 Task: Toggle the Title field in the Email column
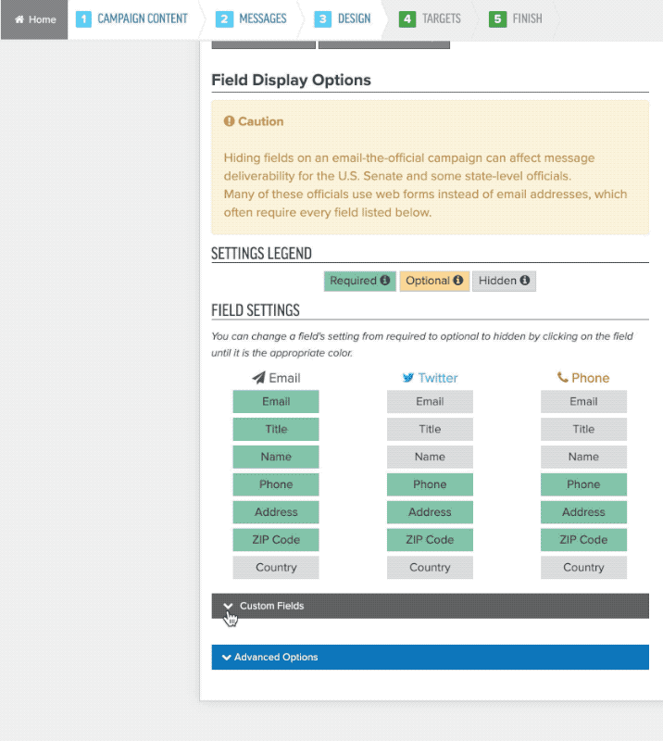tap(275, 429)
